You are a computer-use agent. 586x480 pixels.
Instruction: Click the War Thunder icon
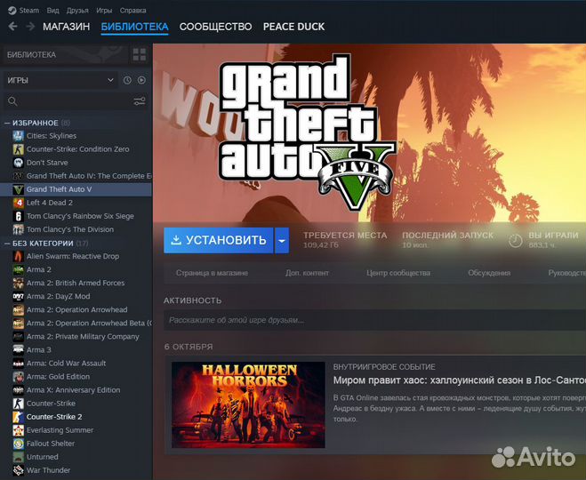[18, 470]
